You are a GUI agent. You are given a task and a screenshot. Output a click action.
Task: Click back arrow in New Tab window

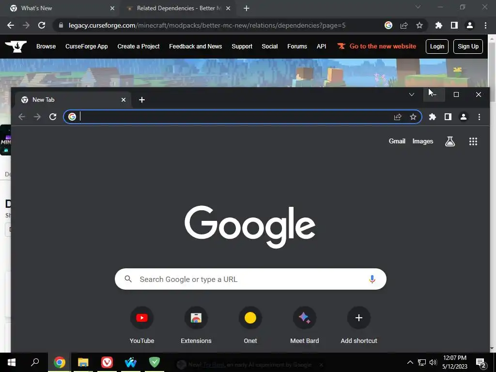pyautogui.click(x=21, y=117)
